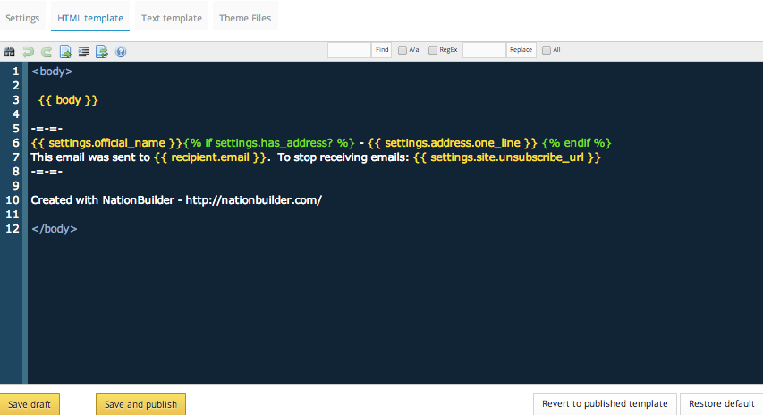Focus the Replace text input field
This screenshot has width=763, height=415.
485,49
